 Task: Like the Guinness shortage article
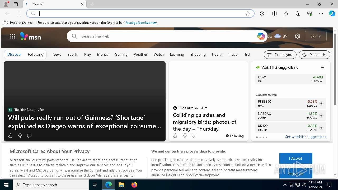[x=10, y=136]
